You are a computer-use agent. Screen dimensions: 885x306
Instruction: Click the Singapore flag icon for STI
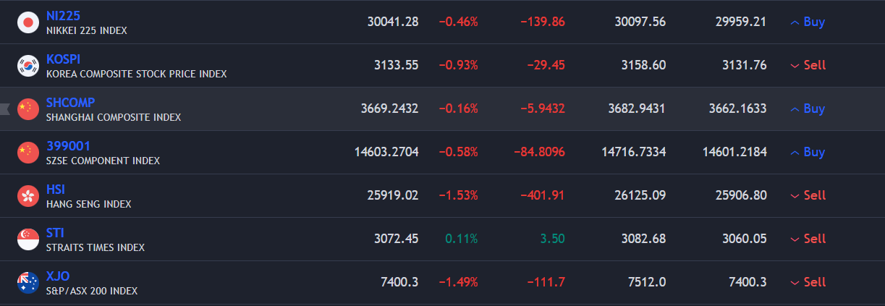click(x=27, y=239)
